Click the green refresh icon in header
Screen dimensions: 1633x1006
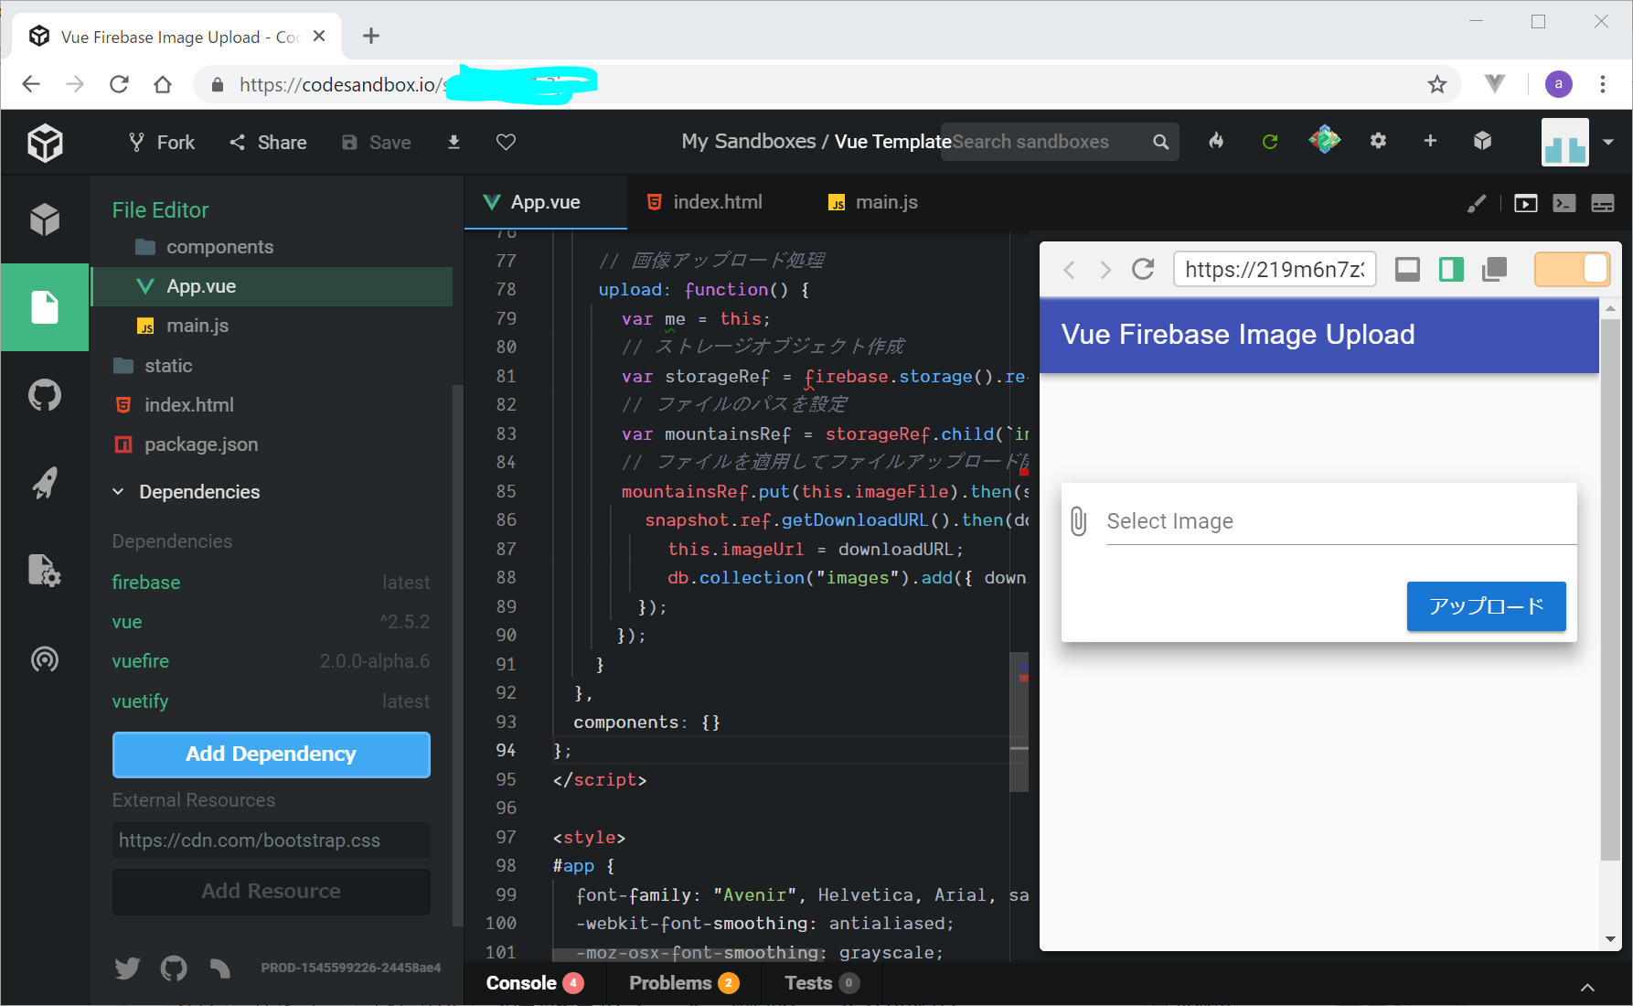click(1269, 142)
